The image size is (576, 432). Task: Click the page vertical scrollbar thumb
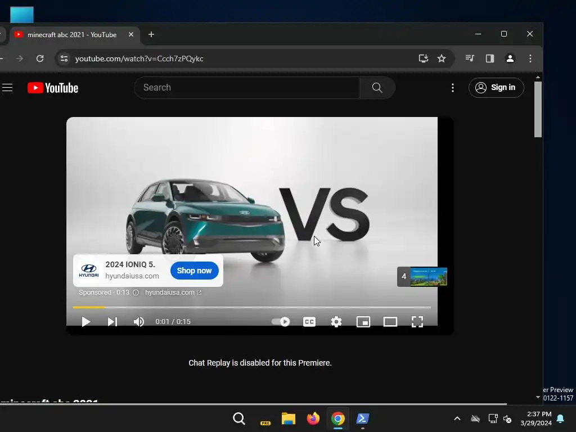pyautogui.click(x=538, y=110)
